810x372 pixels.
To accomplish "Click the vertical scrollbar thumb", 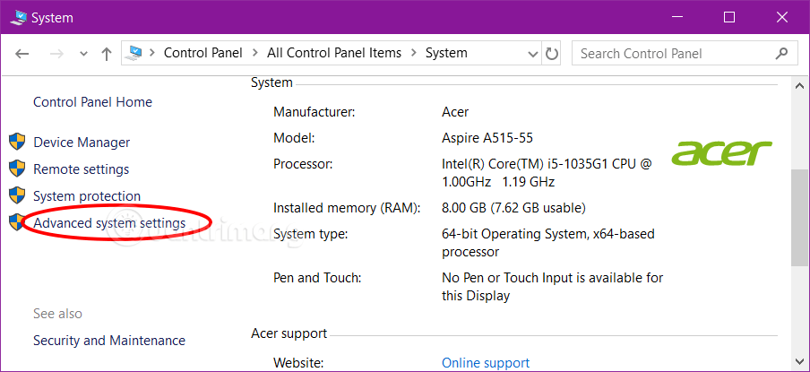I will coord(799,218).
